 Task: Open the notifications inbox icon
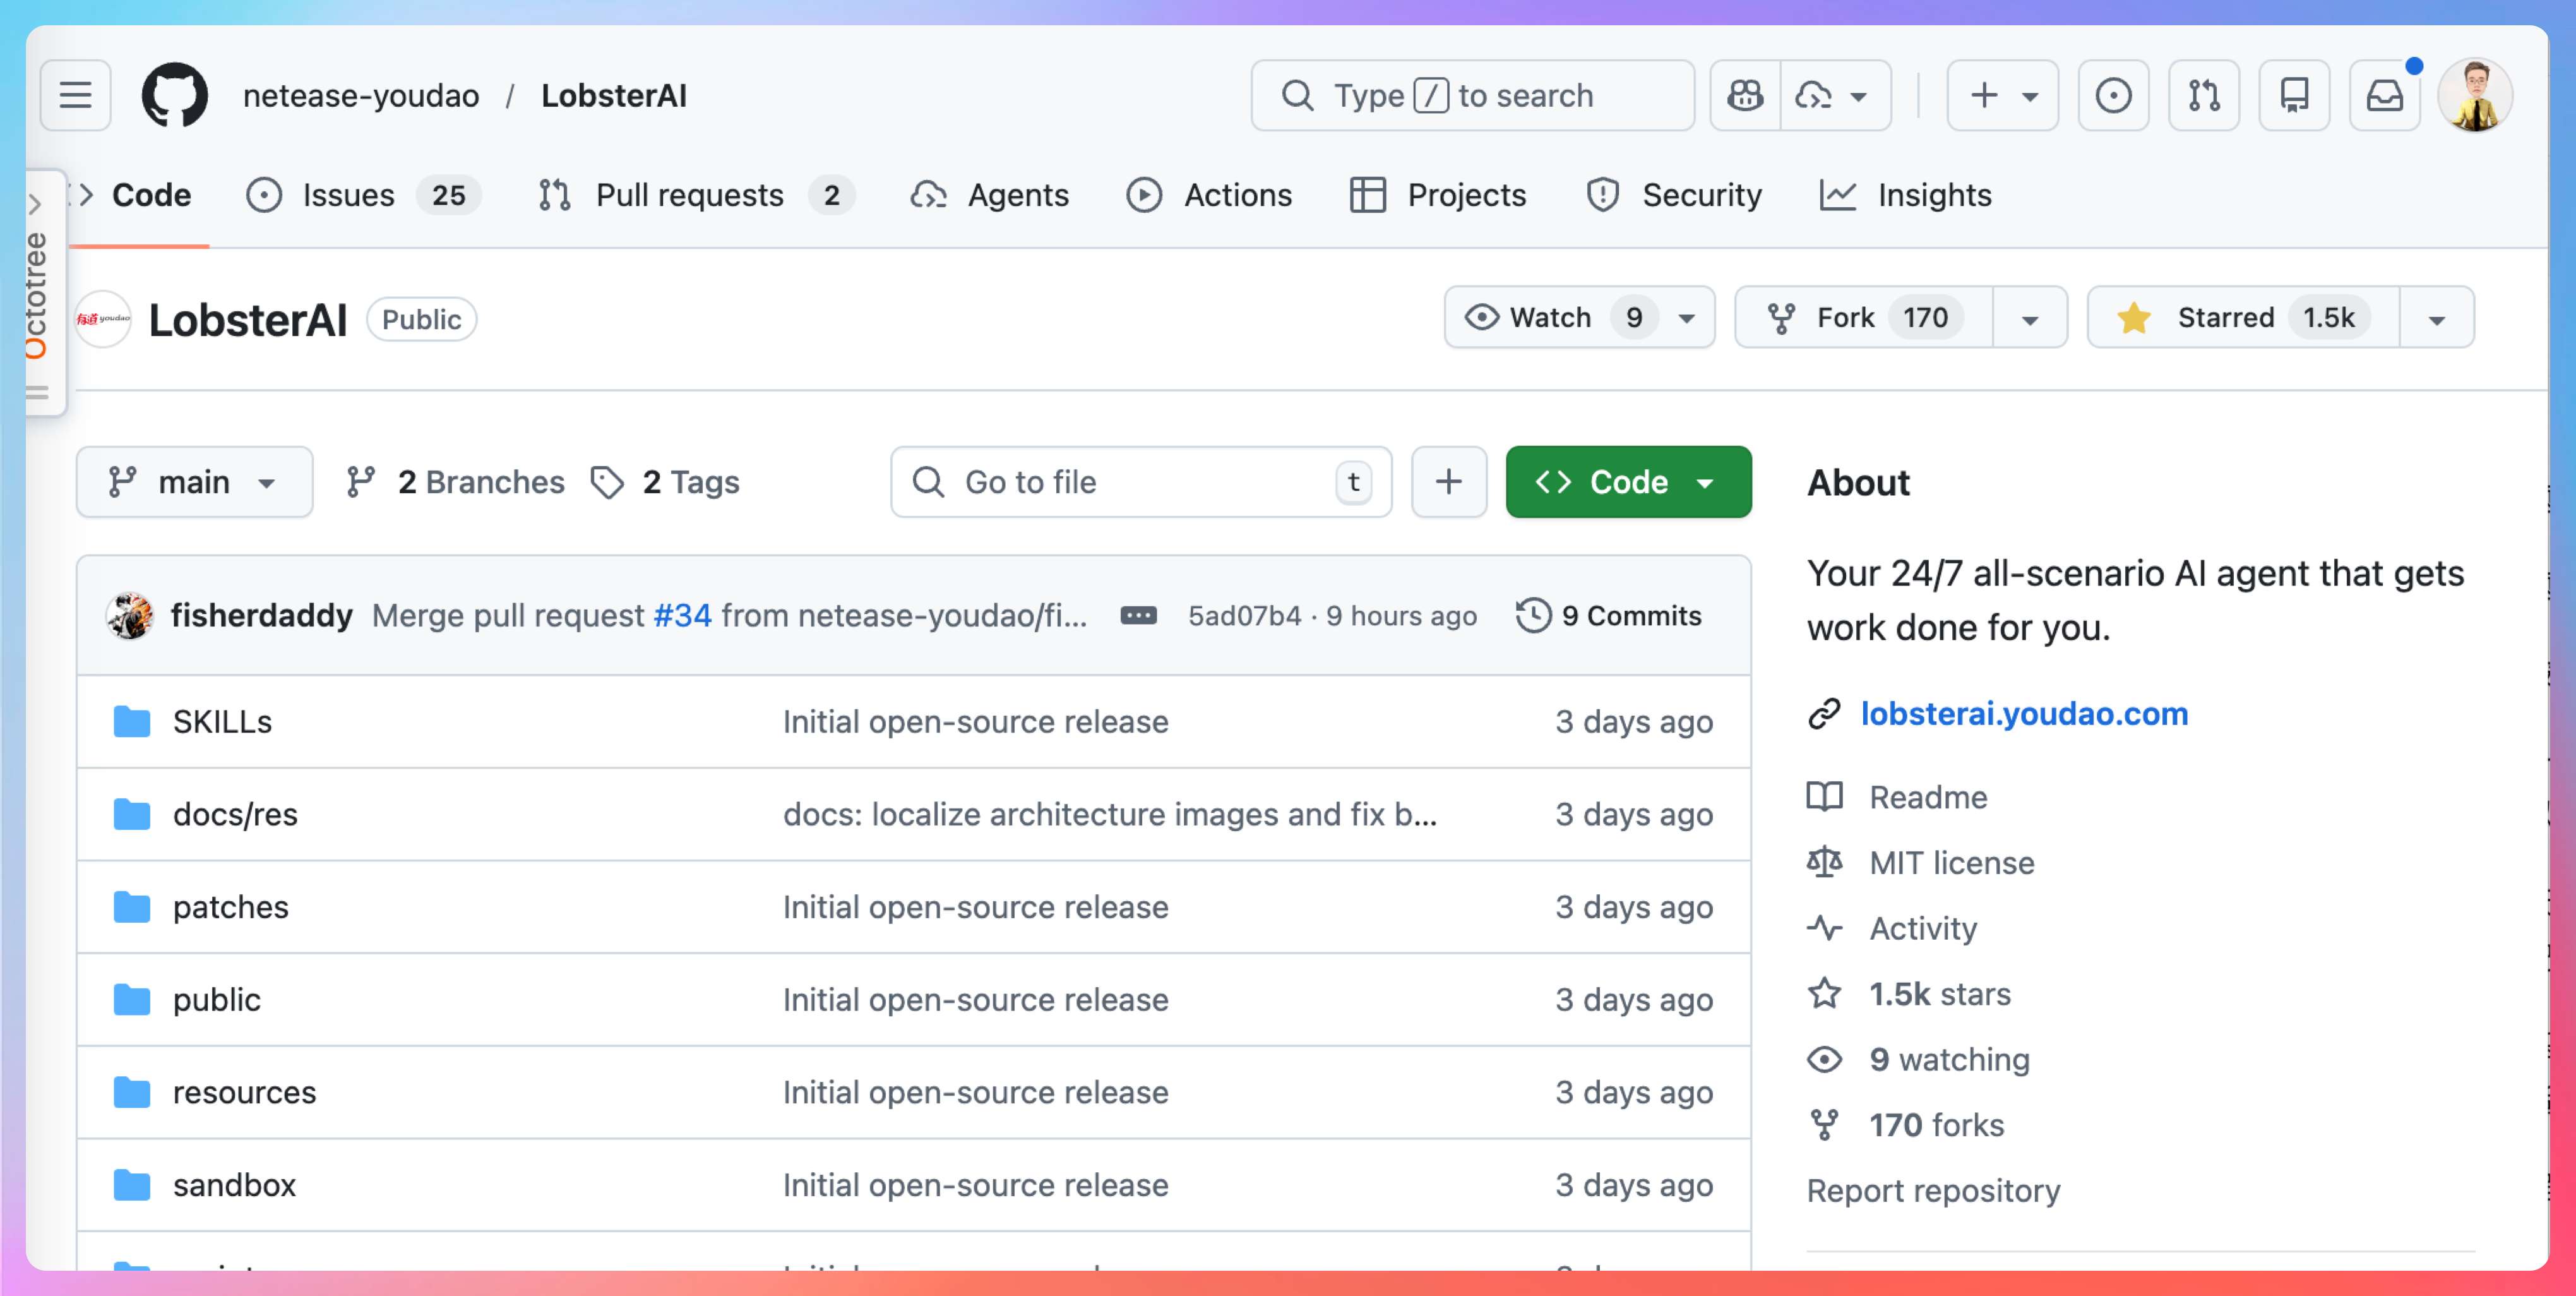[x=2384, y=95]
